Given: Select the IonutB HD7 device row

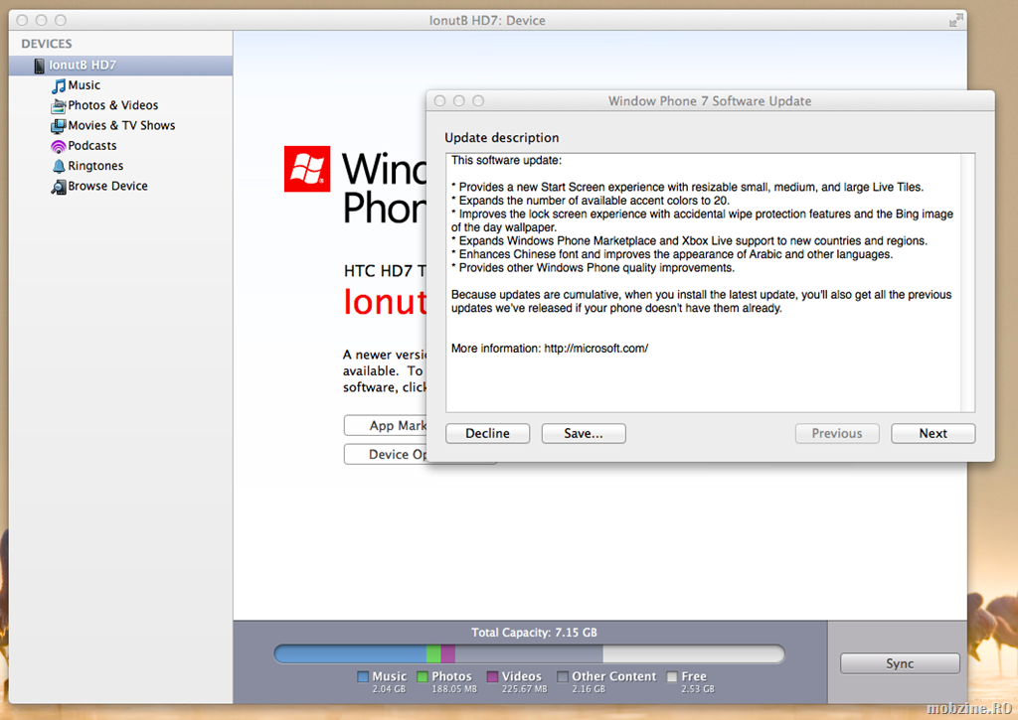Looking at the screenshot, I should [x=120, y=65].
